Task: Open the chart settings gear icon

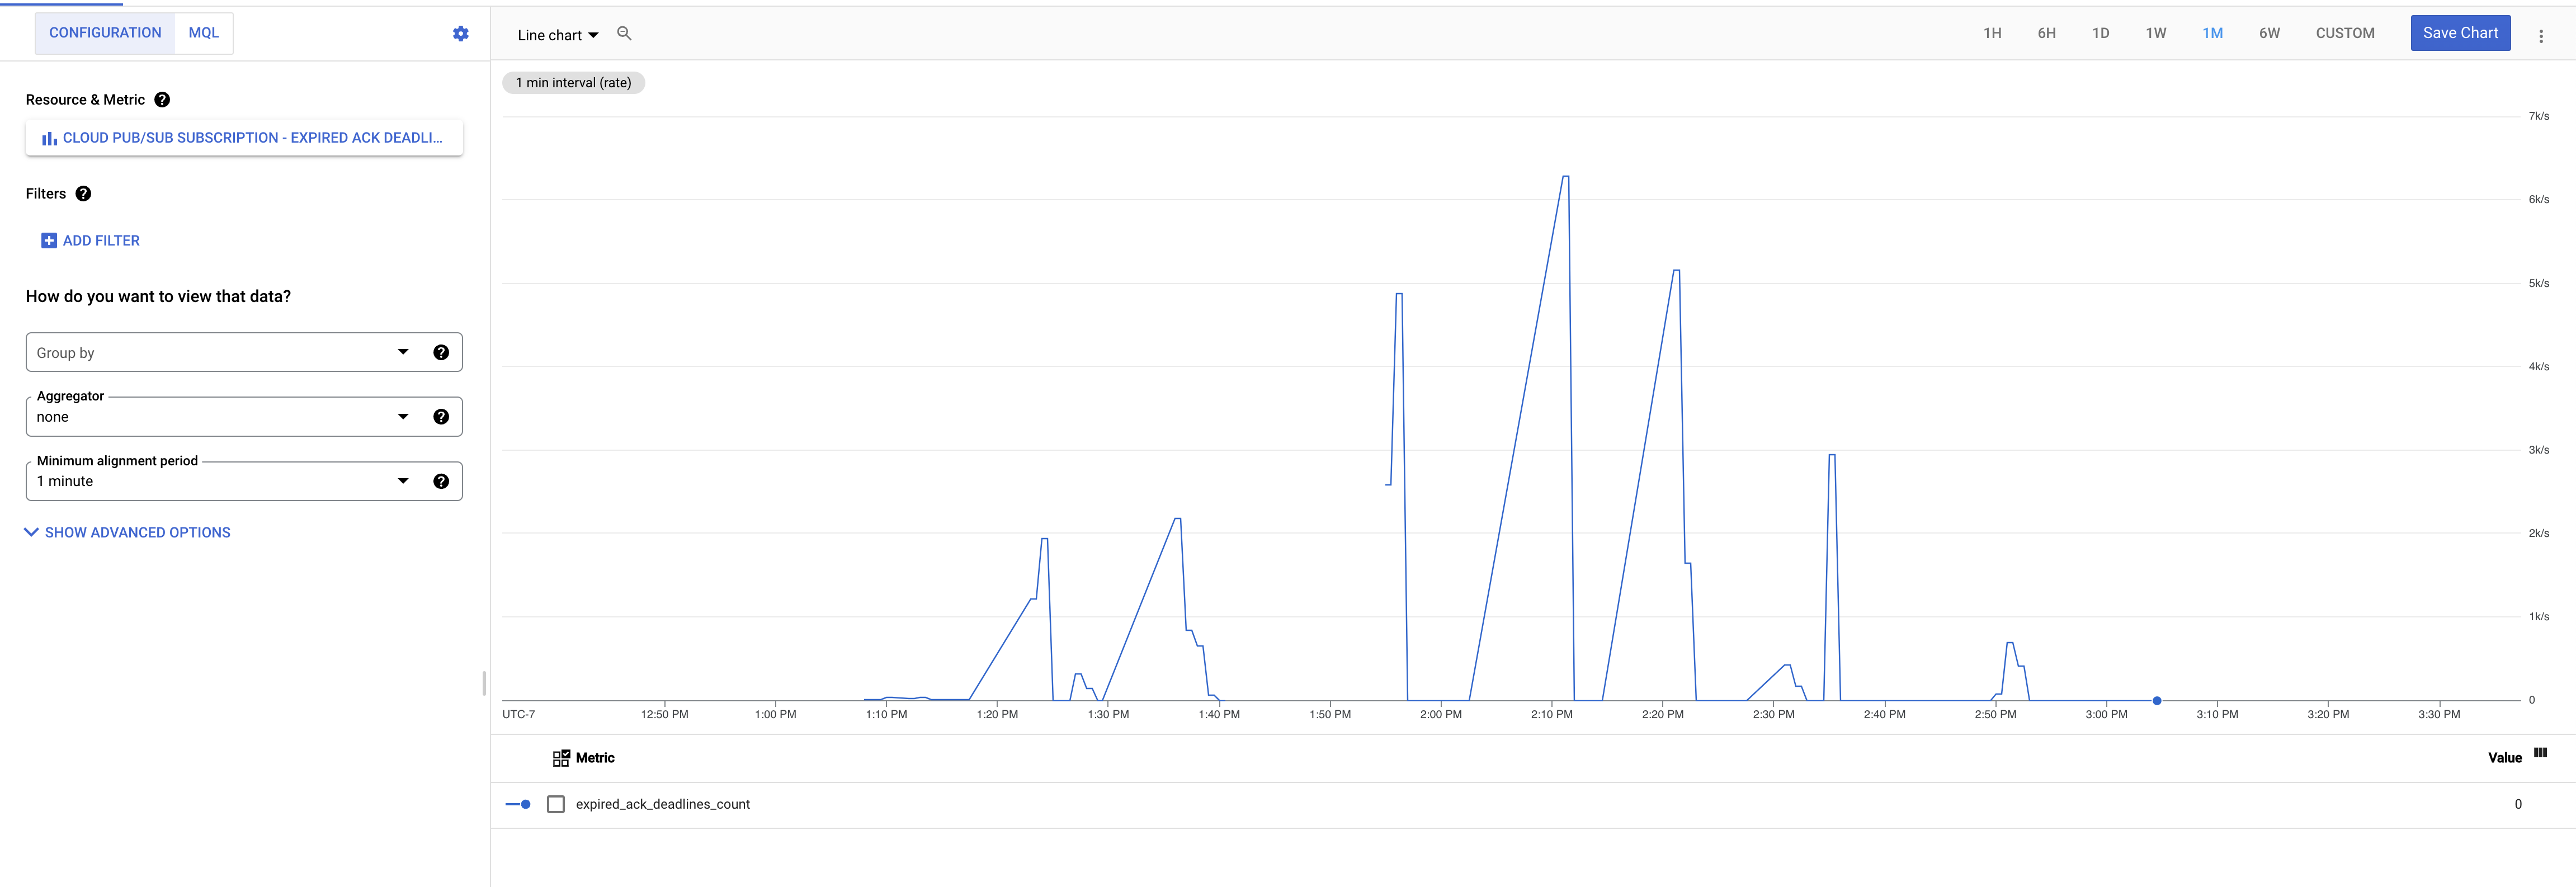Action: point(461,33)
